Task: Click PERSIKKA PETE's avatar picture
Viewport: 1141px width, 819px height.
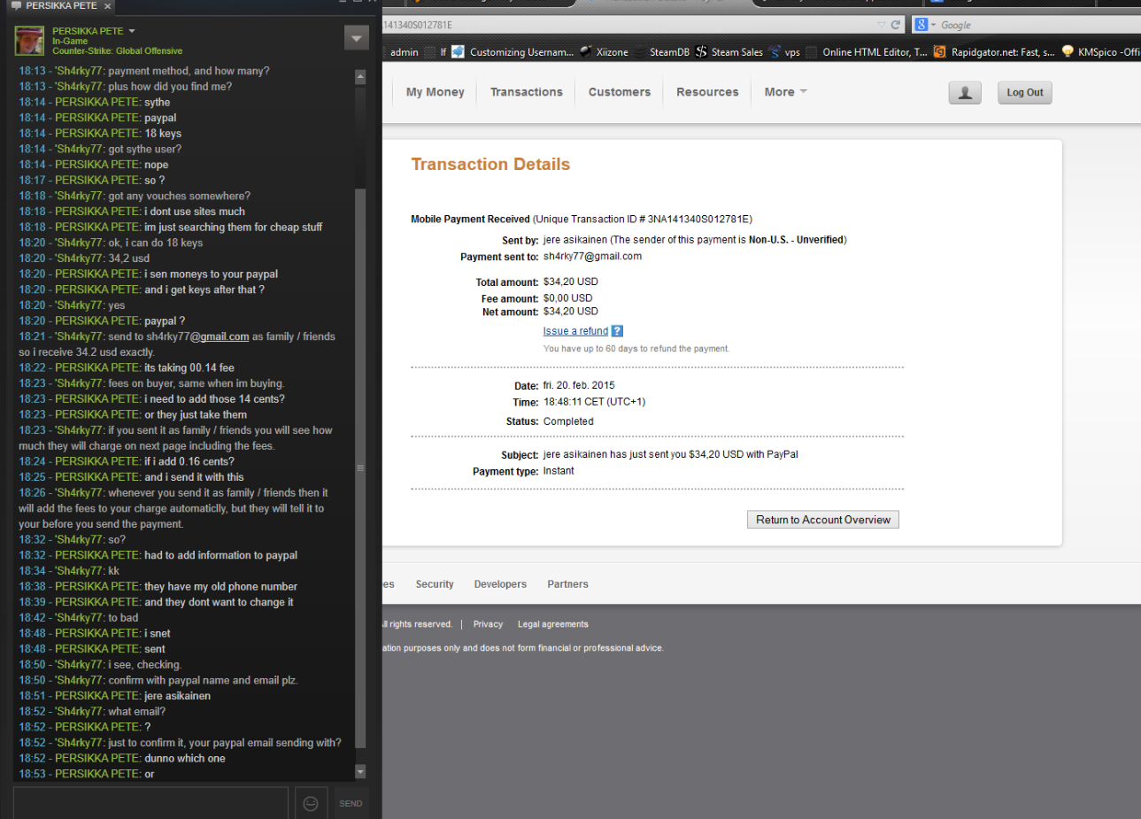Action: pyautogui.click(x=29, y=41)
